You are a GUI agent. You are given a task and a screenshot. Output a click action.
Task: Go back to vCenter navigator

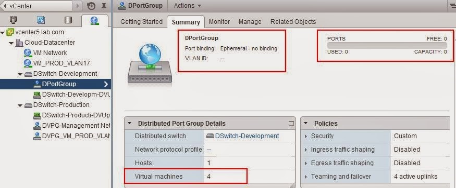point(37,6)
